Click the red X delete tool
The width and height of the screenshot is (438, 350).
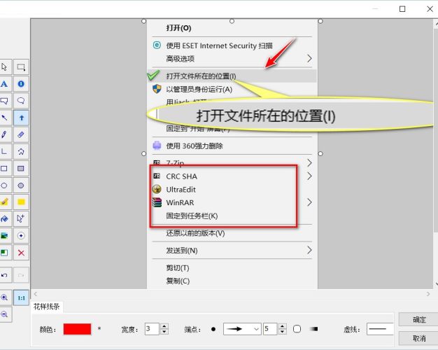[21, 253]
